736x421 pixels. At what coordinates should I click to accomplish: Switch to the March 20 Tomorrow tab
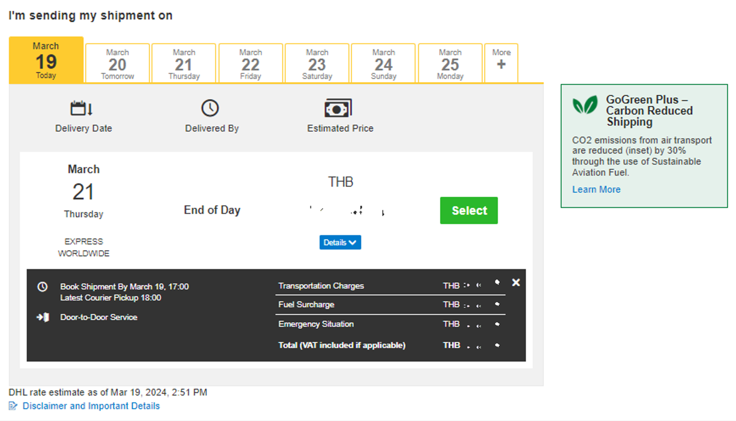click(x=117, y=63)
